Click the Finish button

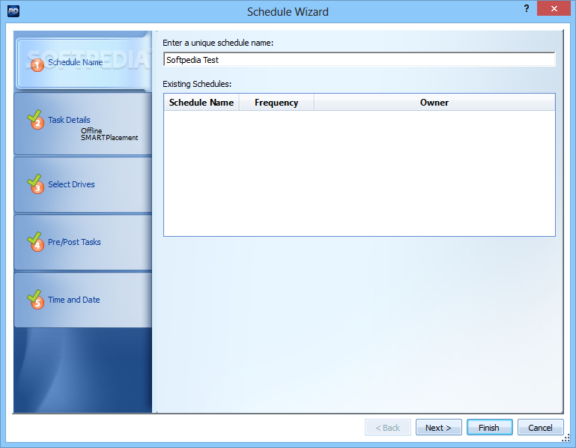[489, 428]
